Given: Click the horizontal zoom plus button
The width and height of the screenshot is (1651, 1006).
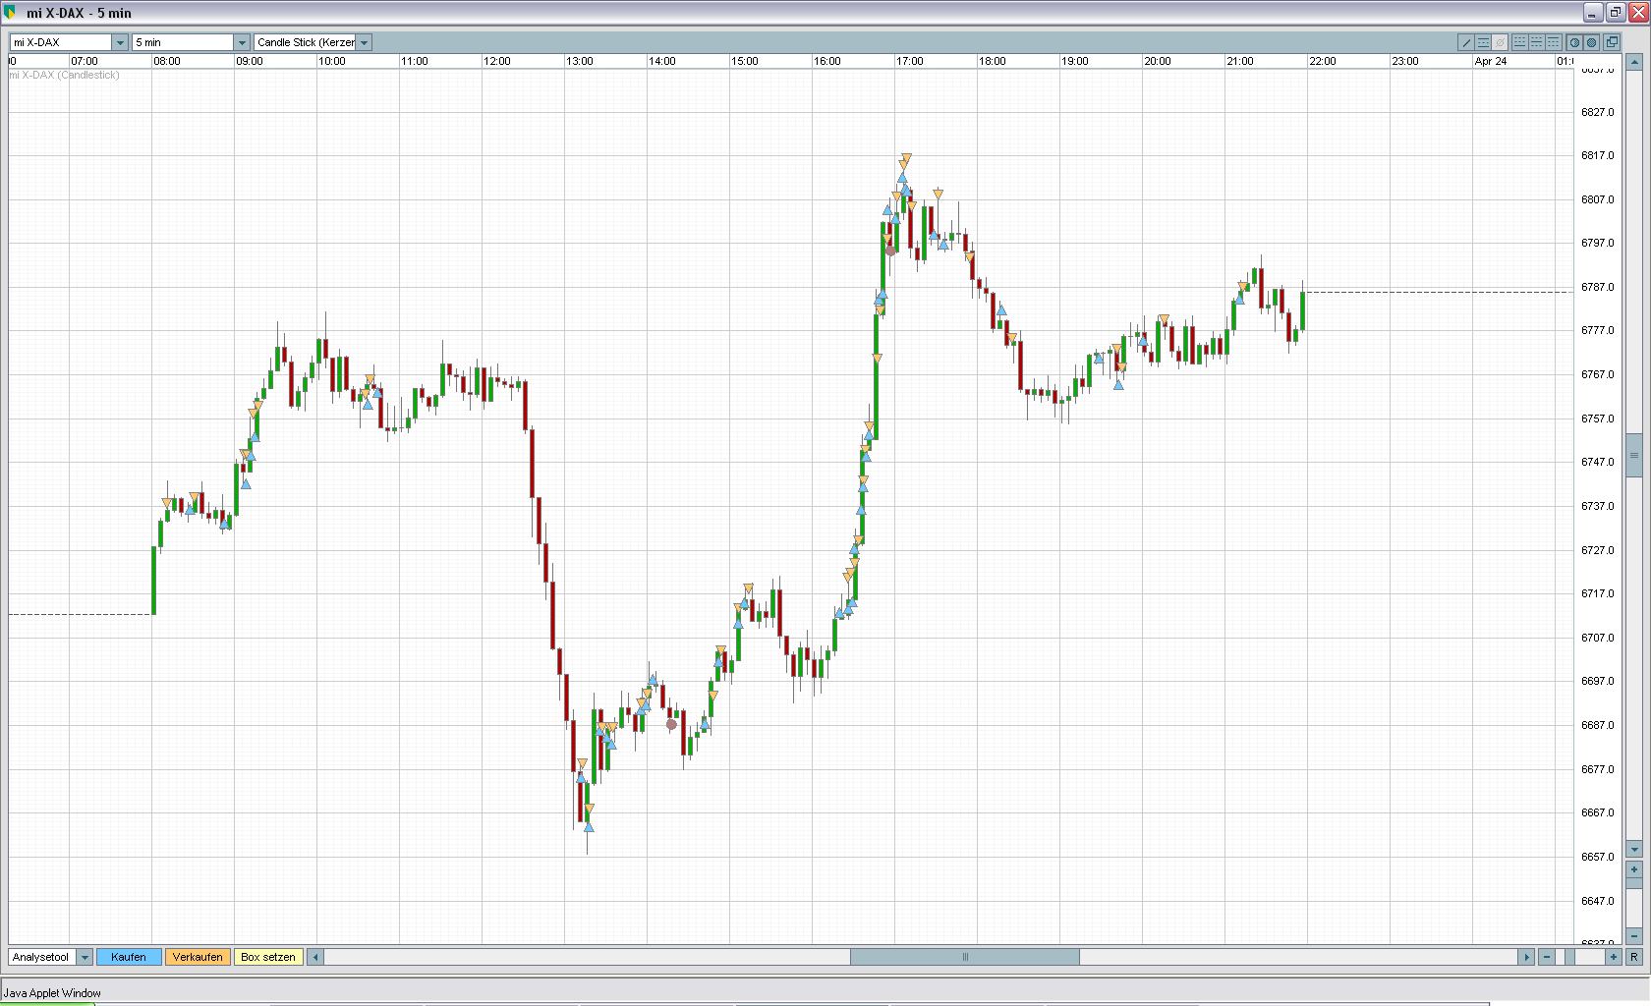Looking at the screenshot, I should tap(1613, 957).
